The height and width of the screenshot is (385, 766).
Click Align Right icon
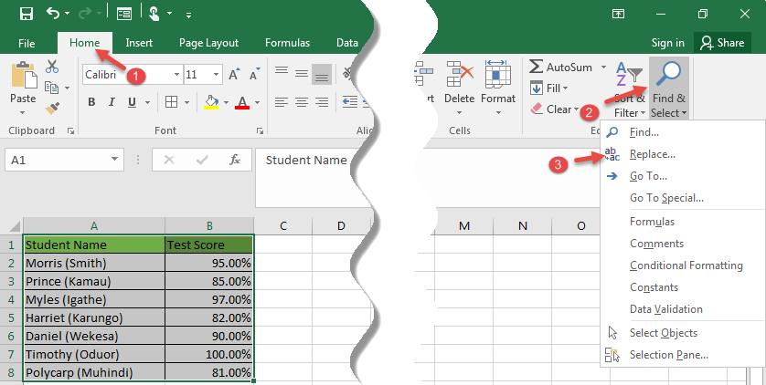tap(322, 102)
